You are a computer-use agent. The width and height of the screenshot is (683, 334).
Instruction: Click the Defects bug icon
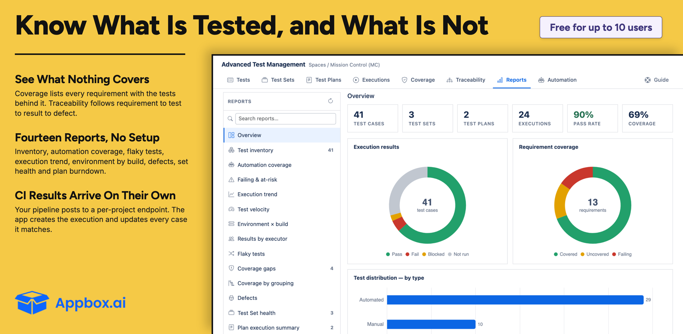[x=231, y=298]
